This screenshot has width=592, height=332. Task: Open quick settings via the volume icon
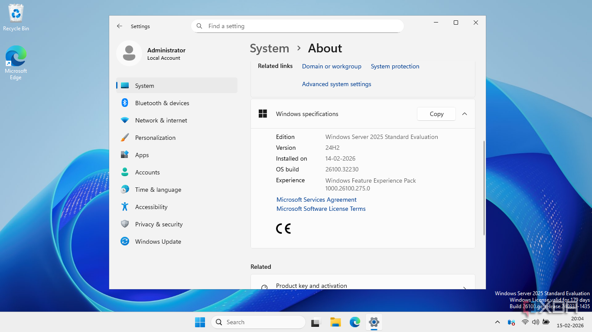[536, 322]
